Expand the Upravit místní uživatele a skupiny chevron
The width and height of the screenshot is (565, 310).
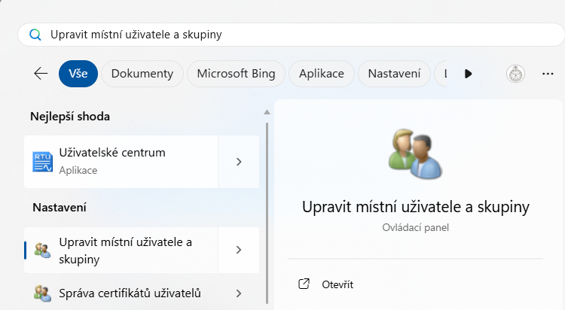[239, 250]
